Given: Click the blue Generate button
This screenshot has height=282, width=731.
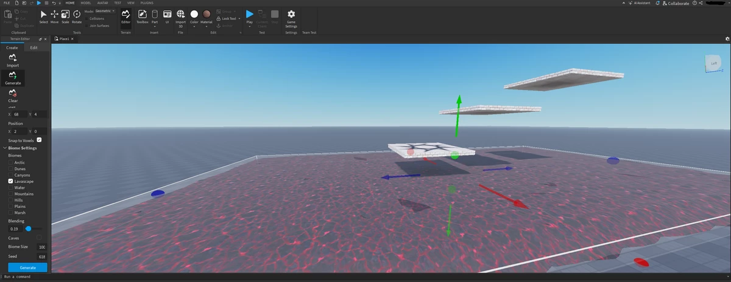Looking at the screenshot, I should [27, 267].
